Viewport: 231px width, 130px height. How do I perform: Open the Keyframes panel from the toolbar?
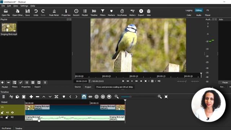point(122,13)
